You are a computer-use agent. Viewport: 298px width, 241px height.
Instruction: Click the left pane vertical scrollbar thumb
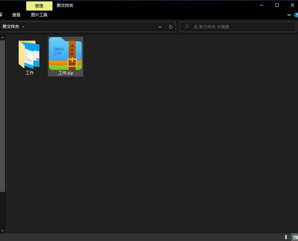coord(2,116)
